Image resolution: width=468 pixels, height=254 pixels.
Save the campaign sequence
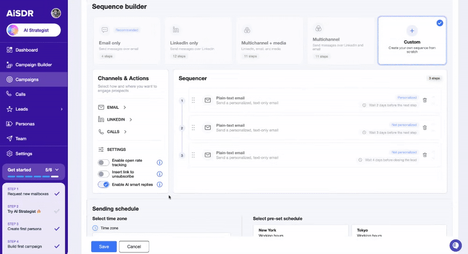coord(104,246)
